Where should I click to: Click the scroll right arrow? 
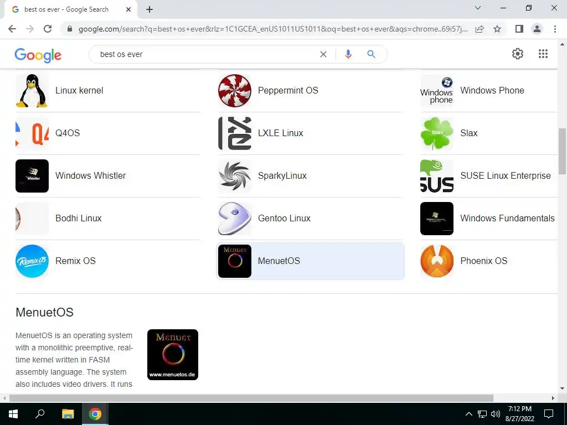point(553,398)
